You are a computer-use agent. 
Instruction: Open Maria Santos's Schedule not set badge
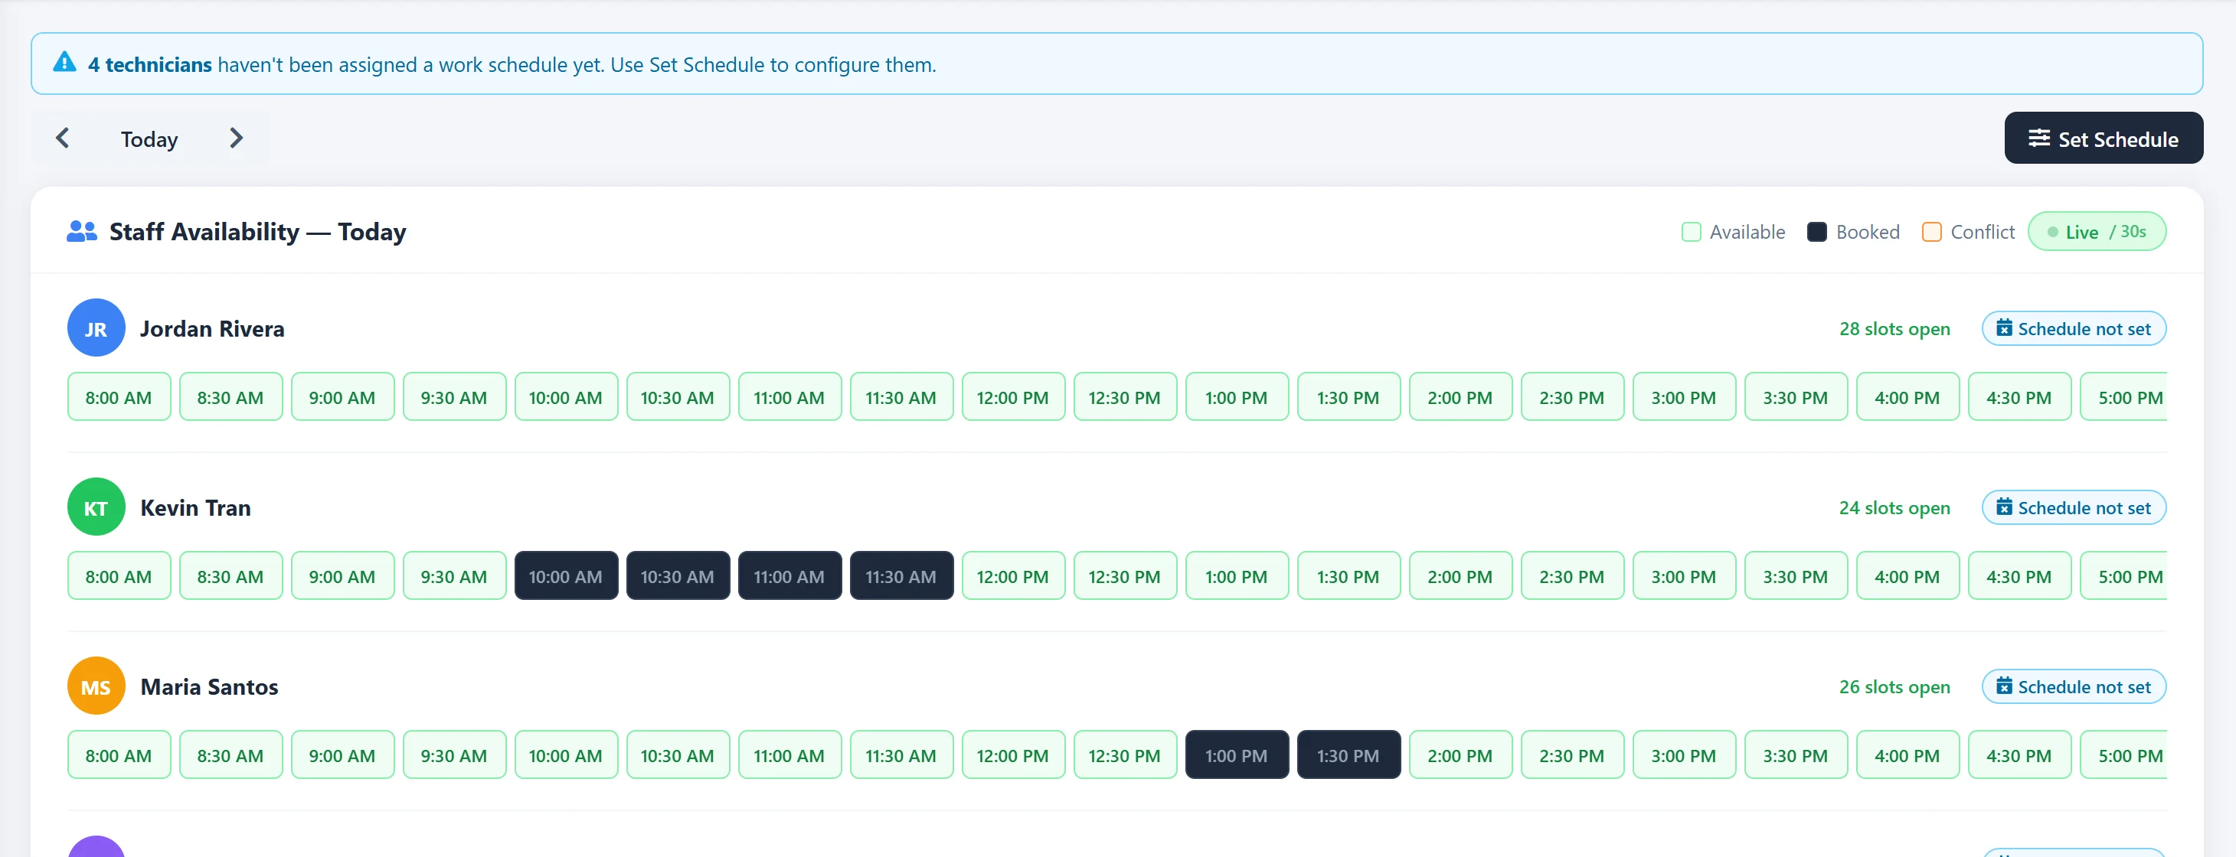point(2074,687)
